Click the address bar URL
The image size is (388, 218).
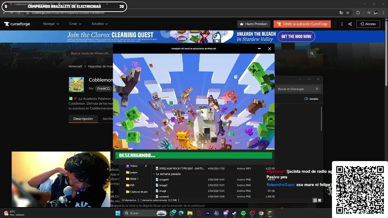click(x=68, y=13)
